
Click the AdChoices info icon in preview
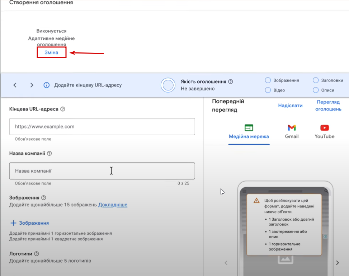tap(325, 237)
